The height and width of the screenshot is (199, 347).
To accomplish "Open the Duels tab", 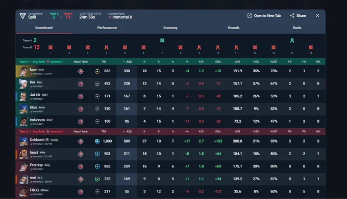I will (x=297, y=28).
